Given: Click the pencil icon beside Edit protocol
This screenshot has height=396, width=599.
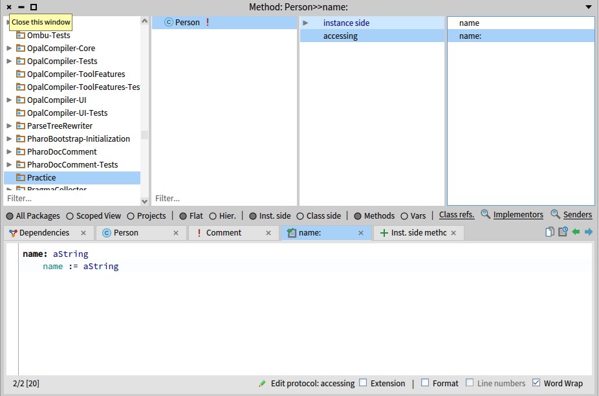Looking at the screenshot, I should point(262,384).
